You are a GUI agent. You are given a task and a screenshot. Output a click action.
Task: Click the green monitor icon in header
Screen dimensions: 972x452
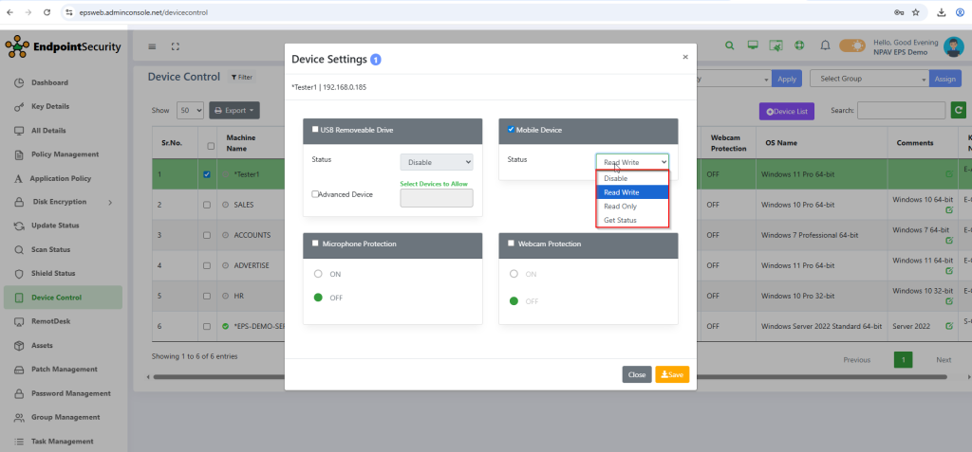click(753, 45)
